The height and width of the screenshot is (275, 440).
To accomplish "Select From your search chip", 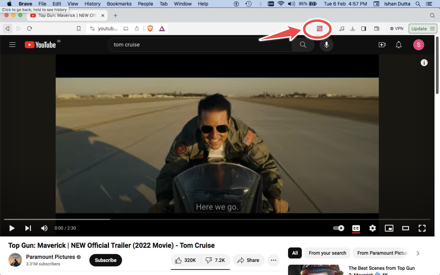I will click(327, 253).
